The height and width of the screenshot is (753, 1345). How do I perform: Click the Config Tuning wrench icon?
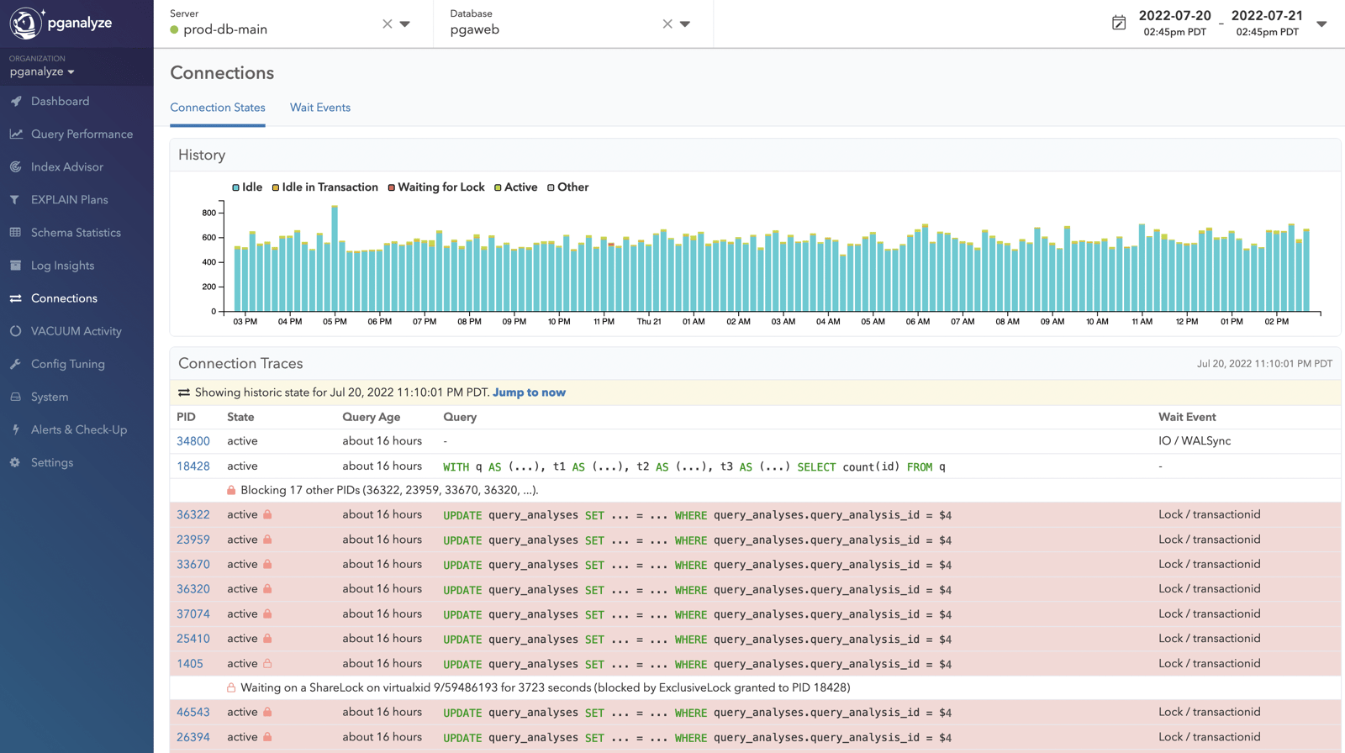tap(15, 364)
